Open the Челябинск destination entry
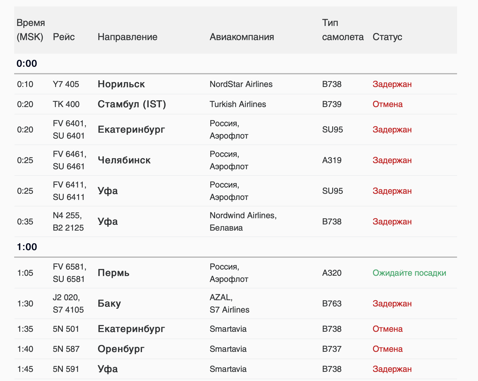Viewport: 478px width, 381px height. [124, 160]
